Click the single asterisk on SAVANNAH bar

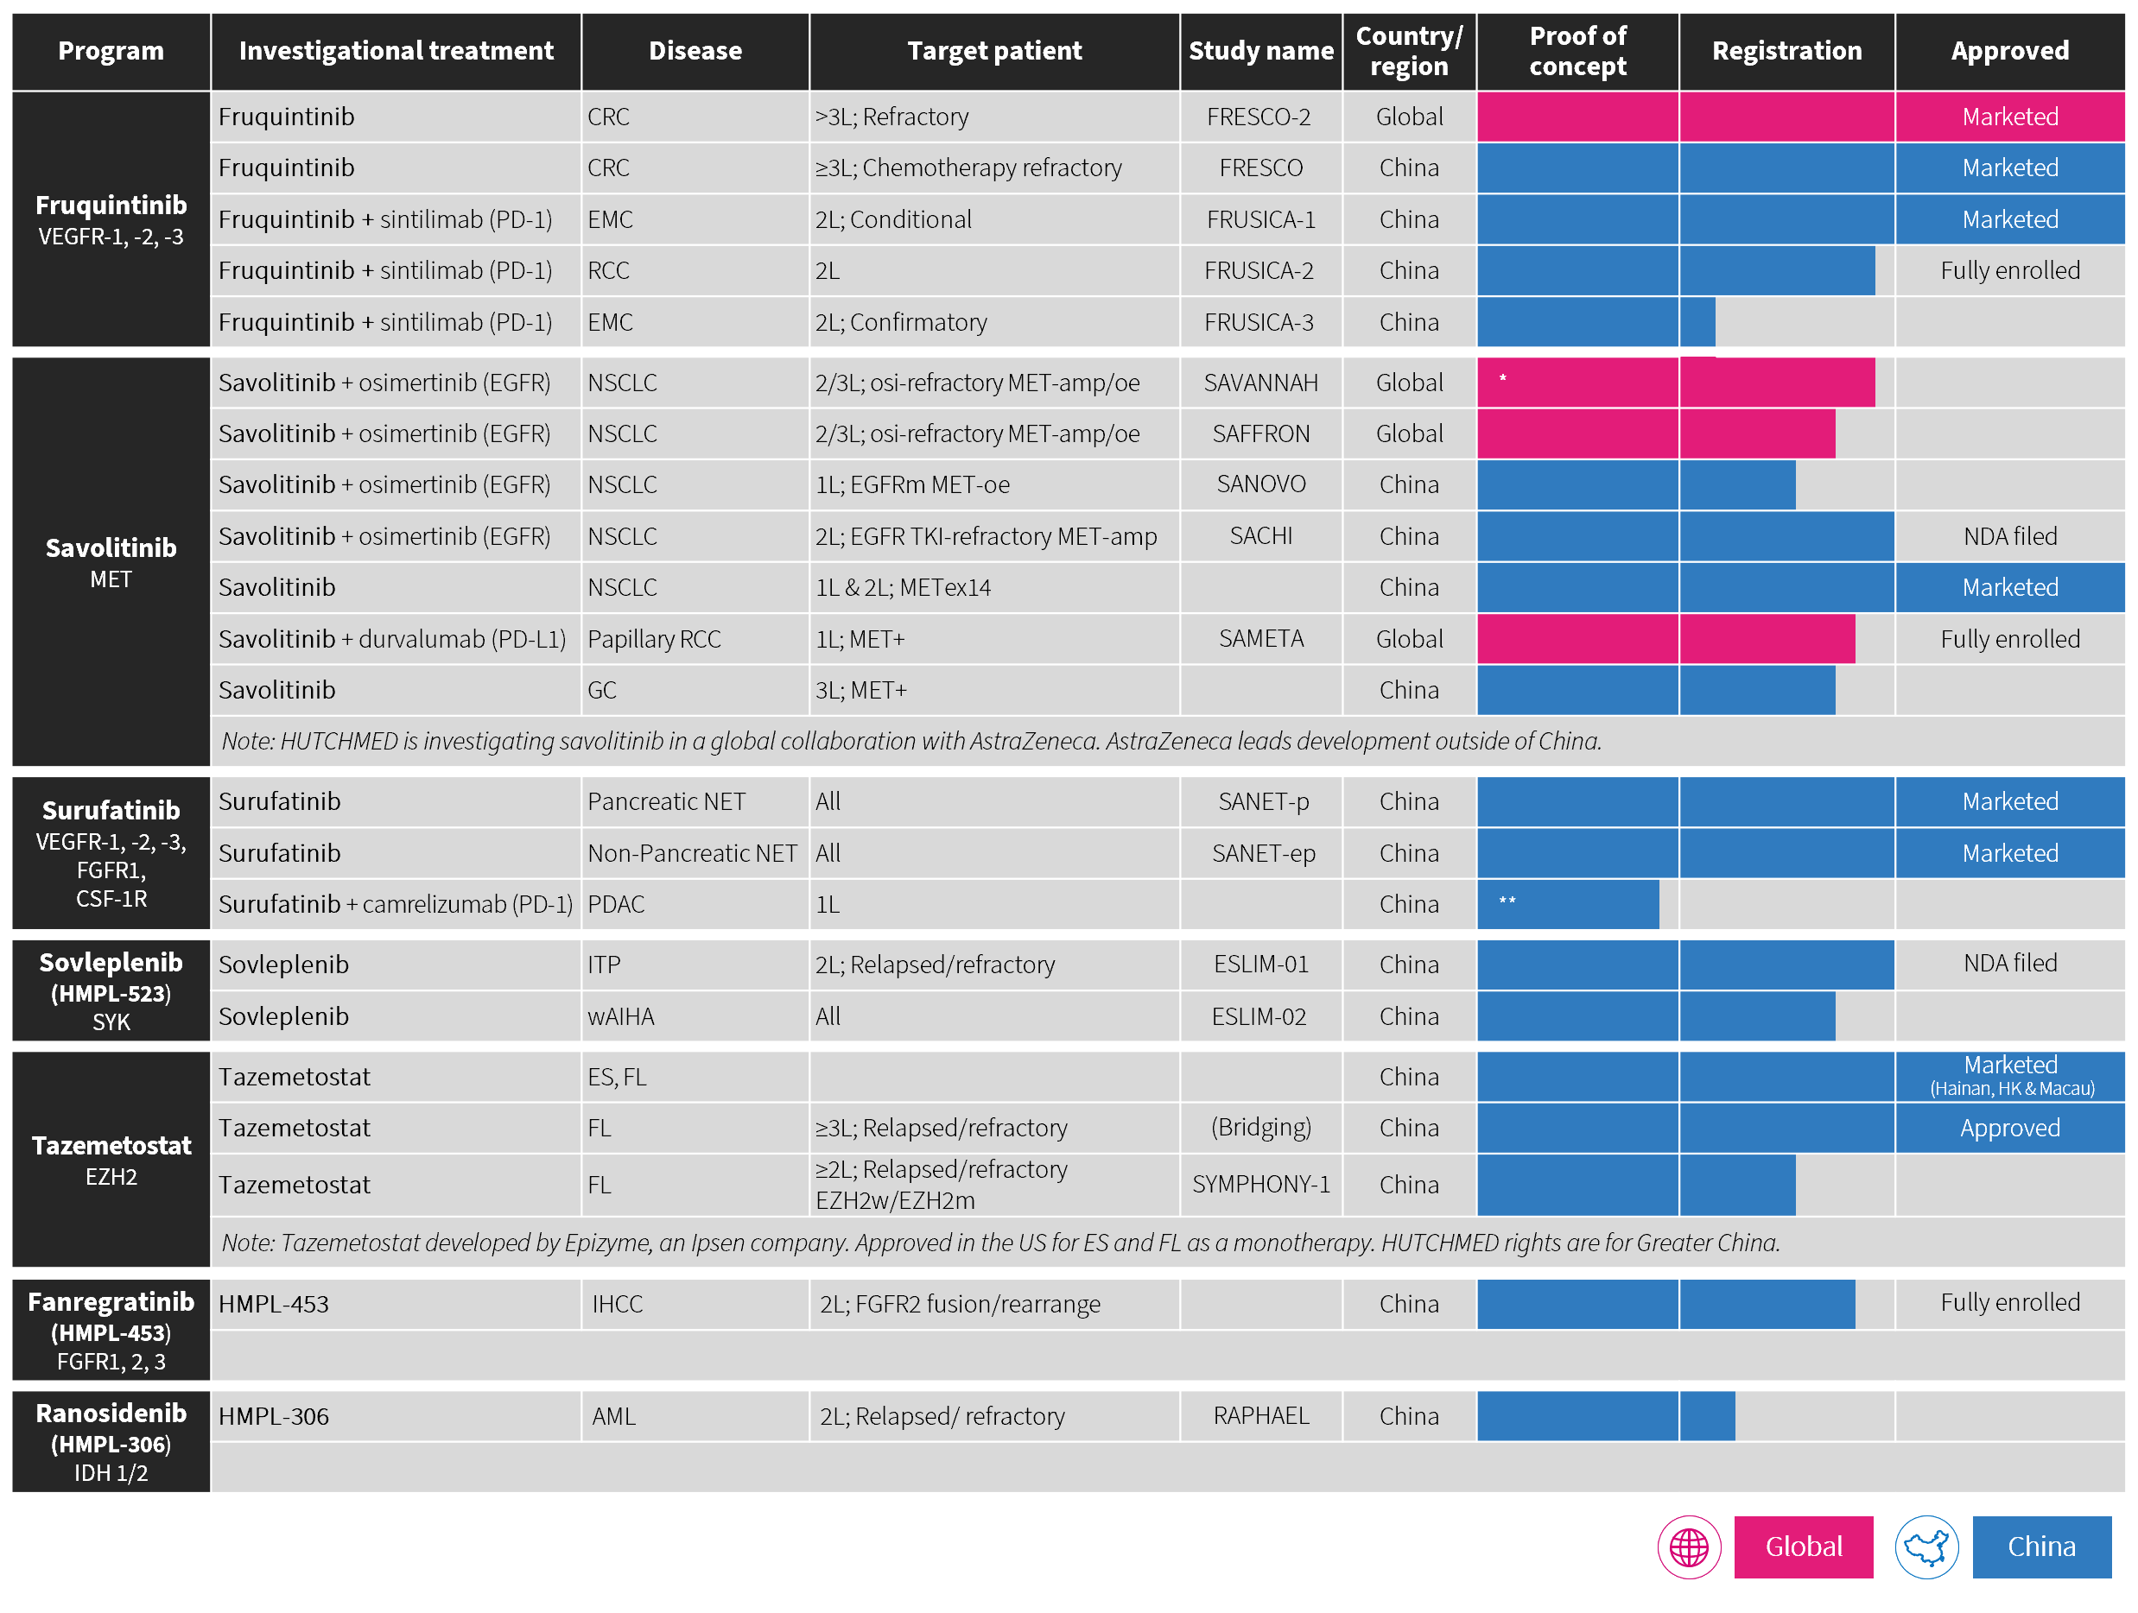(x=1503, y=378)
